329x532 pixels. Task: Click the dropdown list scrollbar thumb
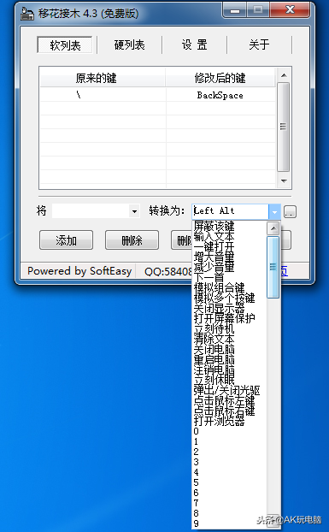click(273, 267)
